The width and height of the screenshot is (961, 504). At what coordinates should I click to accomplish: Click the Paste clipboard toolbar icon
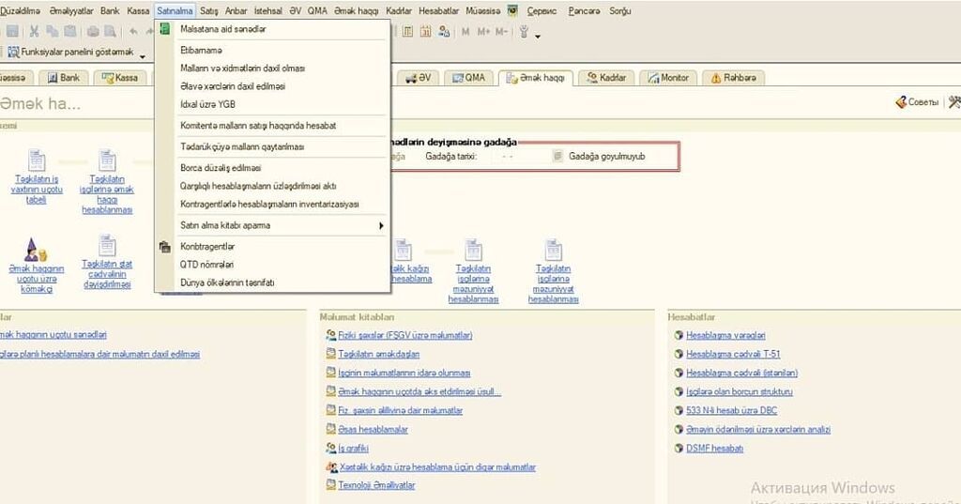(x=70, y=31)
